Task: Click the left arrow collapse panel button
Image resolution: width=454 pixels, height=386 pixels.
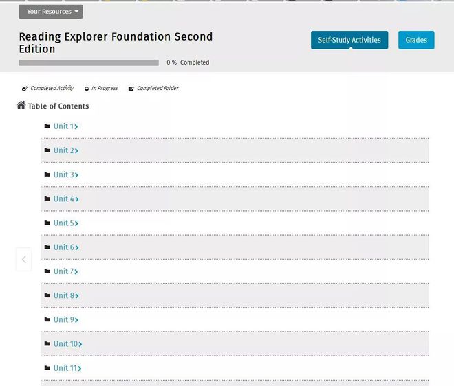Action: [x=24, y=260]
